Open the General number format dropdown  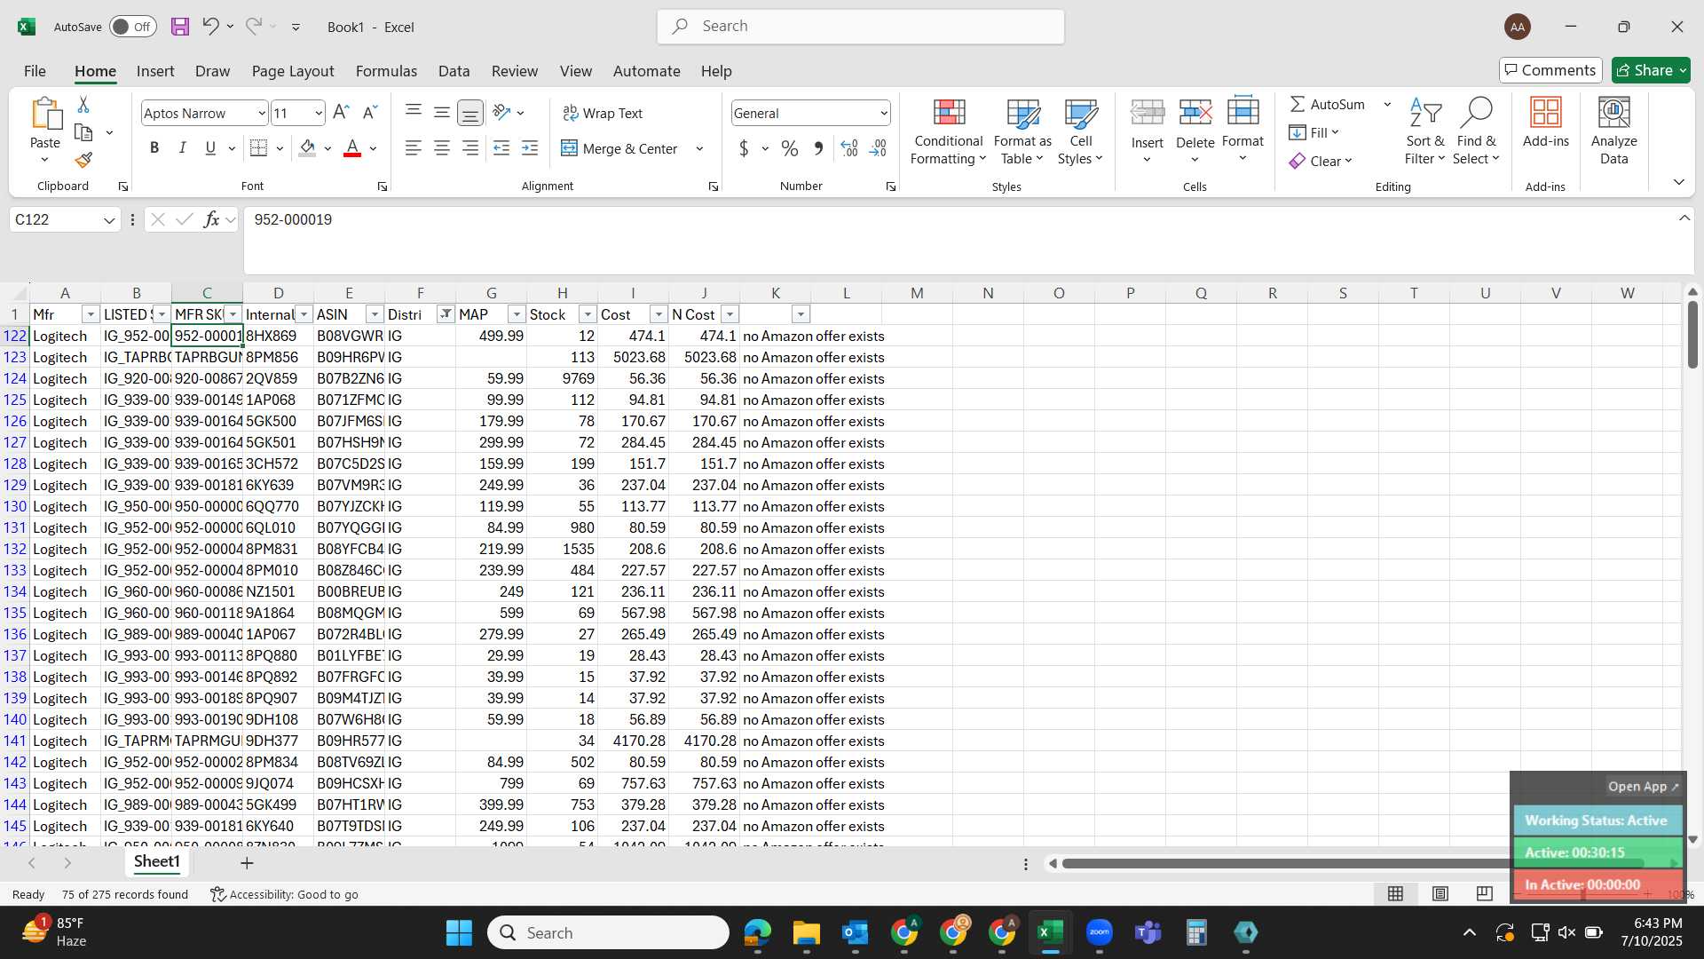tap(884, 113)
